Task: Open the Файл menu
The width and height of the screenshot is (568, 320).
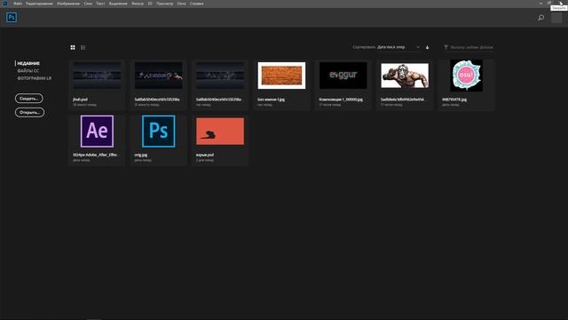Action: pos(18,4)
